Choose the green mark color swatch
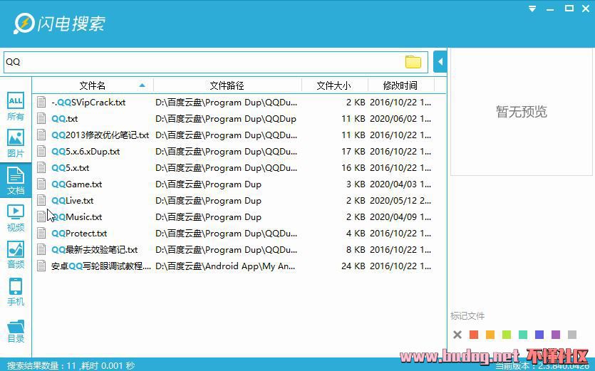The image size is (595, 371). 507,335
